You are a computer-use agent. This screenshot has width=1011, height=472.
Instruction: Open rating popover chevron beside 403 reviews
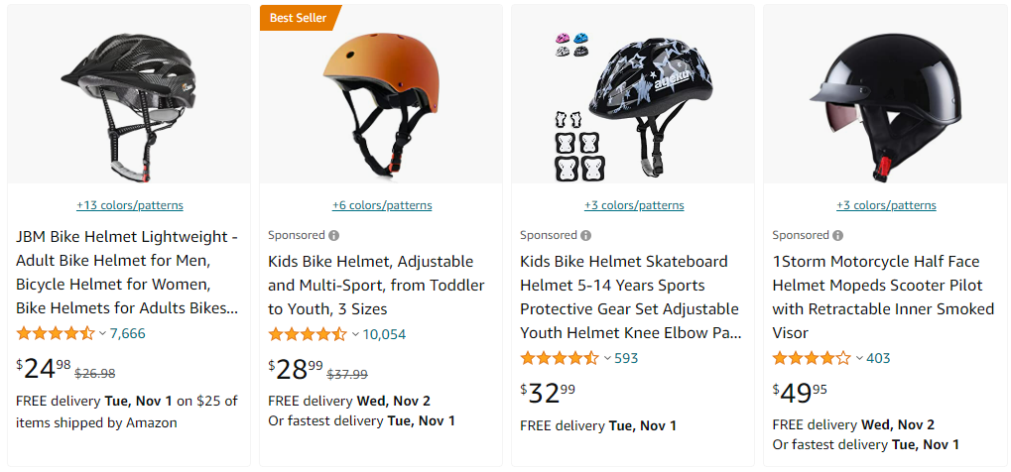(x=858, y=358)
